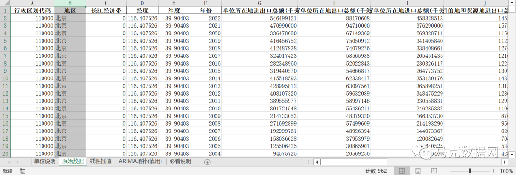Click previous sheet navigation arrow
This screenshot has width=516, height=175.
click(x=8, y=162)
